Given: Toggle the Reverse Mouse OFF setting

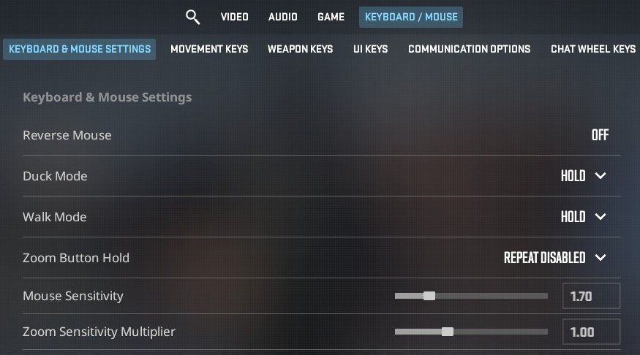Looking at the screenshot, I should tap(600, 135).
